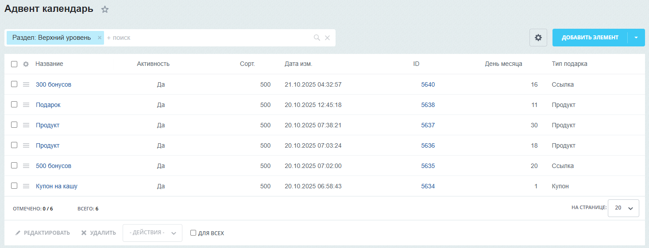Change items per page dropdown showing 20
This screenshot has height=248, width=649.
623,208
